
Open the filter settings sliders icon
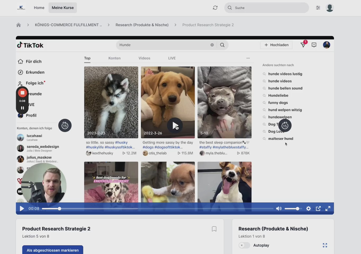point(318,8)
